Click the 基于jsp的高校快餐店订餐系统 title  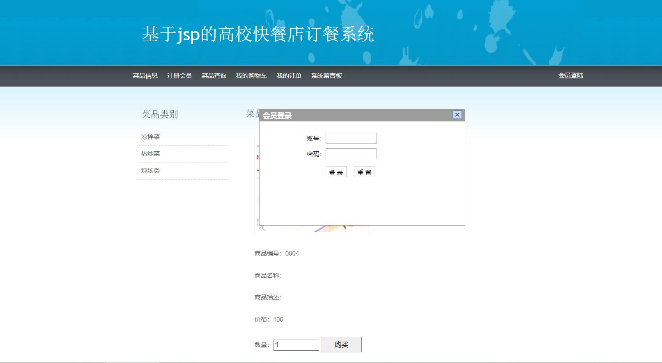[258, 34]
